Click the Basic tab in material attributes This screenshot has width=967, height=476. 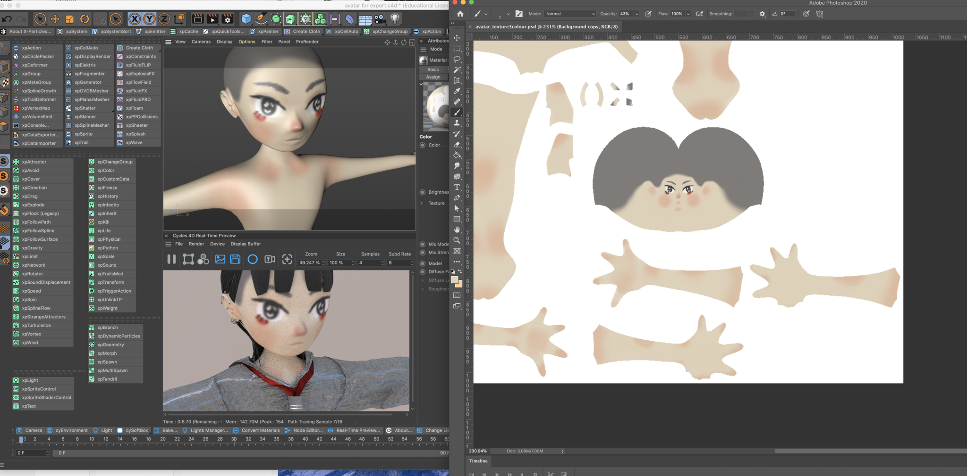[x=433, y=69]
